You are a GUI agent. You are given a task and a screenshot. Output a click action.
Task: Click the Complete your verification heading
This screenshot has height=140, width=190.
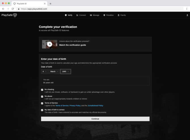pos(58,27)
